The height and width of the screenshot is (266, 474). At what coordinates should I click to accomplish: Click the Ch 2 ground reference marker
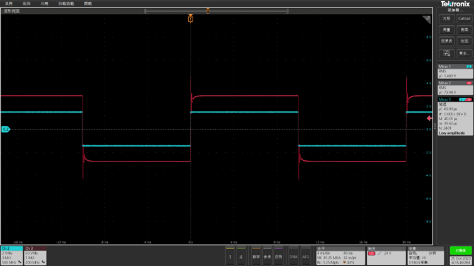pyautogui.click(x=6, y=130)
